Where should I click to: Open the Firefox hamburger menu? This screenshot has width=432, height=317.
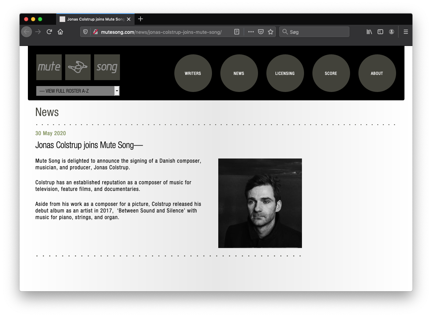point(406,32)
